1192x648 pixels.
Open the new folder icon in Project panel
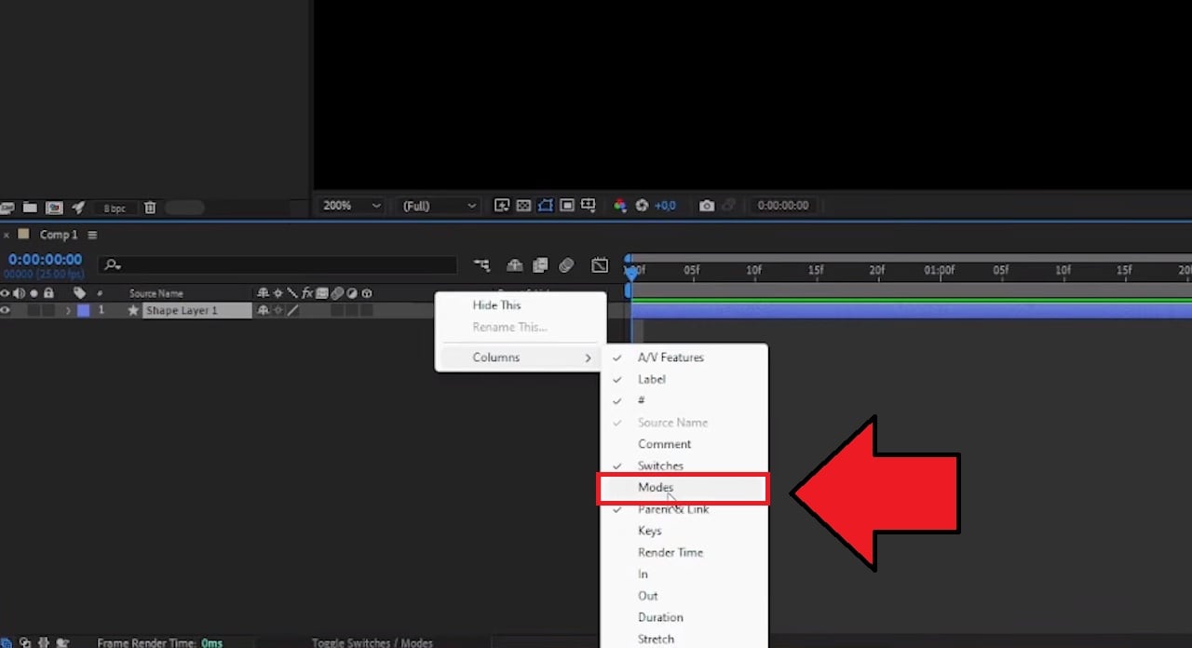(x=30, y=208)
